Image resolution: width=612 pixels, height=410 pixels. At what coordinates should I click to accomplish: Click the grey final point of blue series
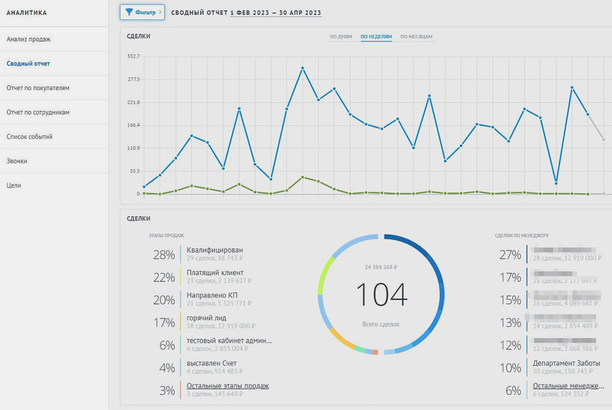(x=604, y=139)
